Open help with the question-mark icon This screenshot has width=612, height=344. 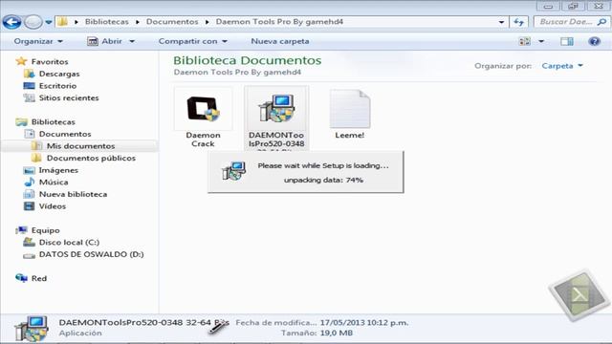tap(595, 41)
